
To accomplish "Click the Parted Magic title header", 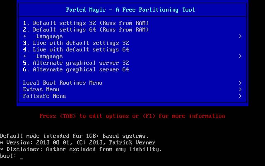I will (x=130, y=10).
